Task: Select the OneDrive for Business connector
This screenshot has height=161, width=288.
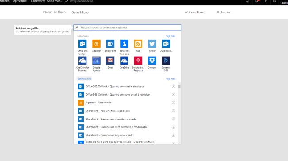Action: tap(82, 61)
